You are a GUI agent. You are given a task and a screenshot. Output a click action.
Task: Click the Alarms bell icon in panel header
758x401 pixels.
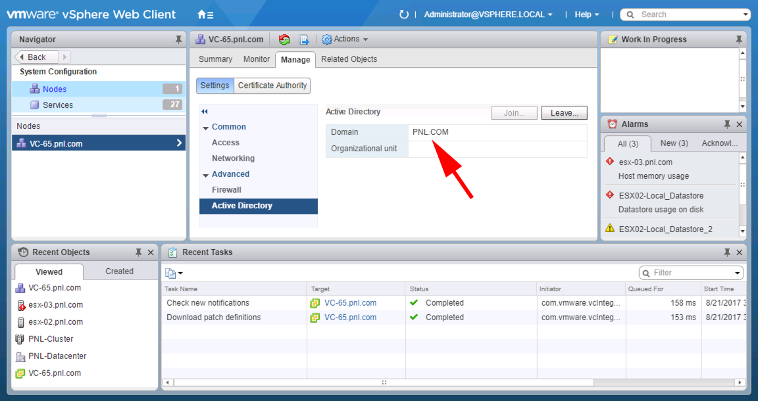(612, 124)
